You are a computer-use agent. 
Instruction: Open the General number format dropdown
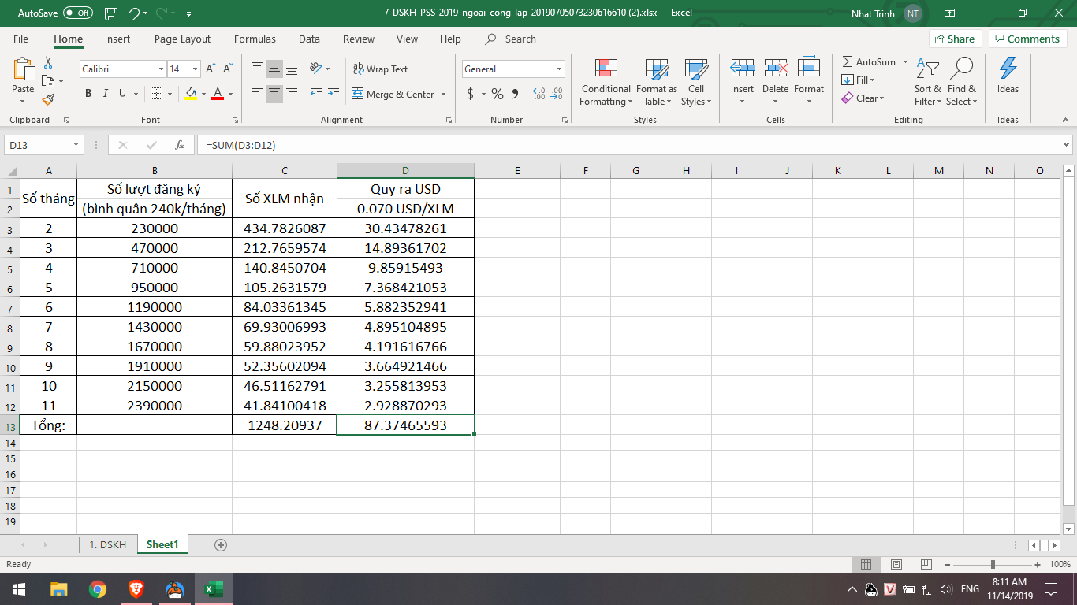tap(560, 69)
